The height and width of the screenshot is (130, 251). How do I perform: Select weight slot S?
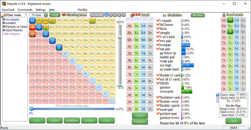(123, 15)
